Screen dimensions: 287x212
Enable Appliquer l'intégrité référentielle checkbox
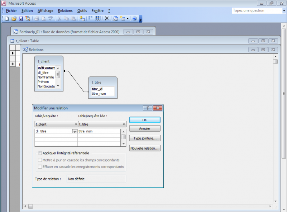click(40, 153)
